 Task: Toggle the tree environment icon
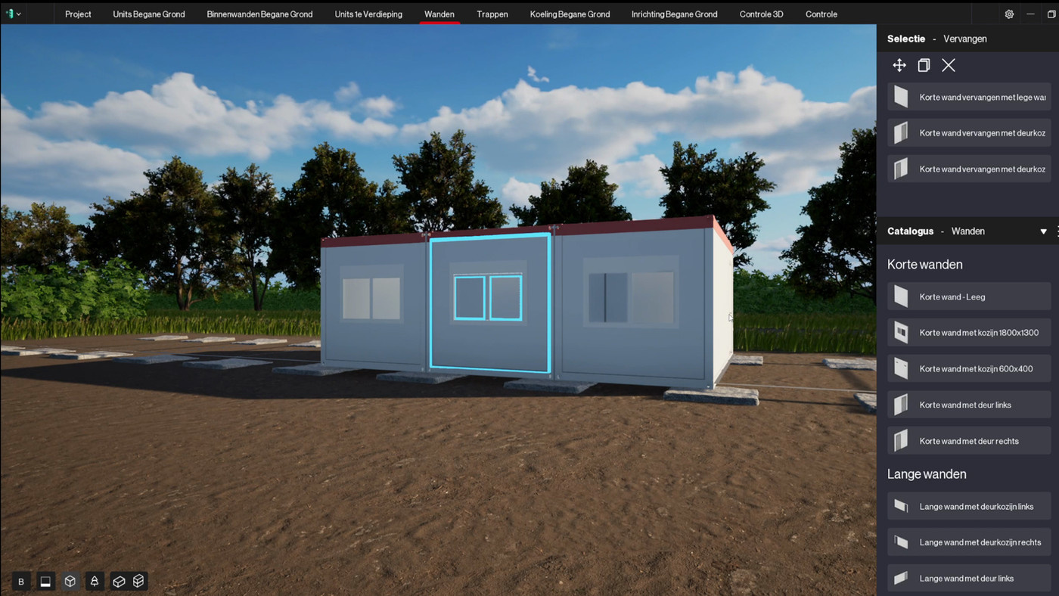point(95,582)
